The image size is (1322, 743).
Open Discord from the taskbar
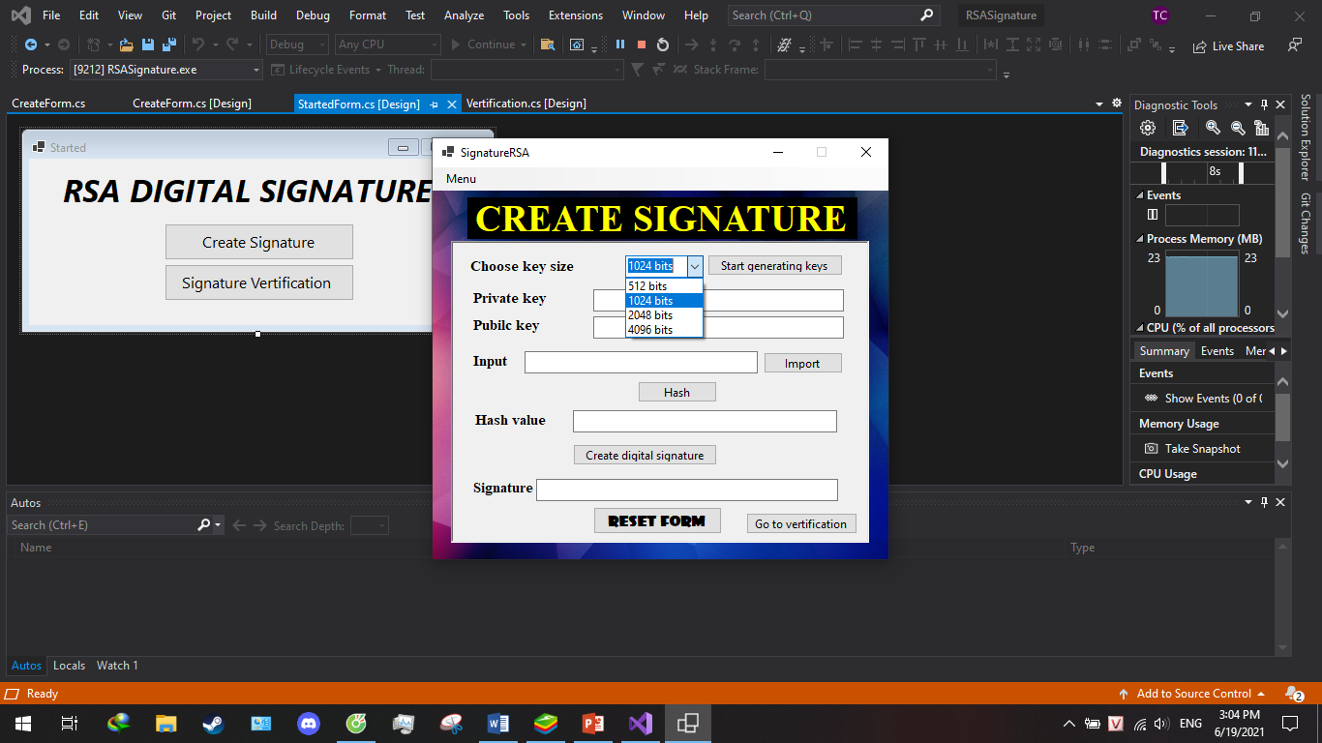coord(309,723)
